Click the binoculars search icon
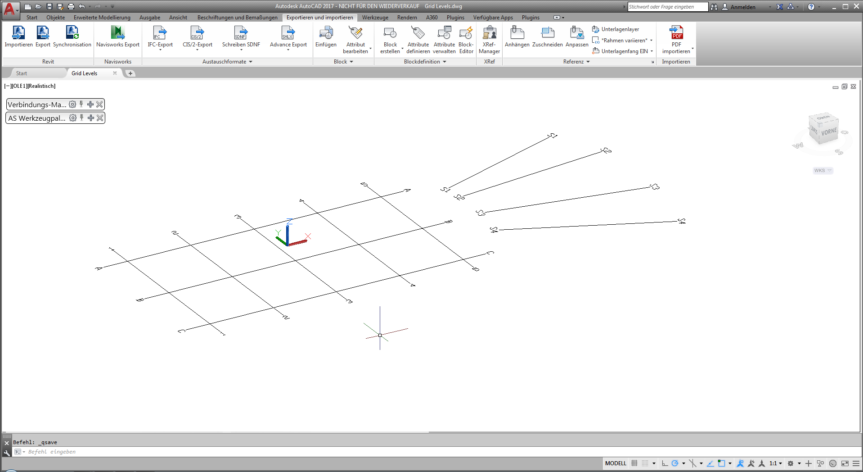863x472 pixels. (x=714, y=7)
